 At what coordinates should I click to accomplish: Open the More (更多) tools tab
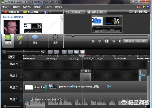pyautogui.click(x=56, y=41)
